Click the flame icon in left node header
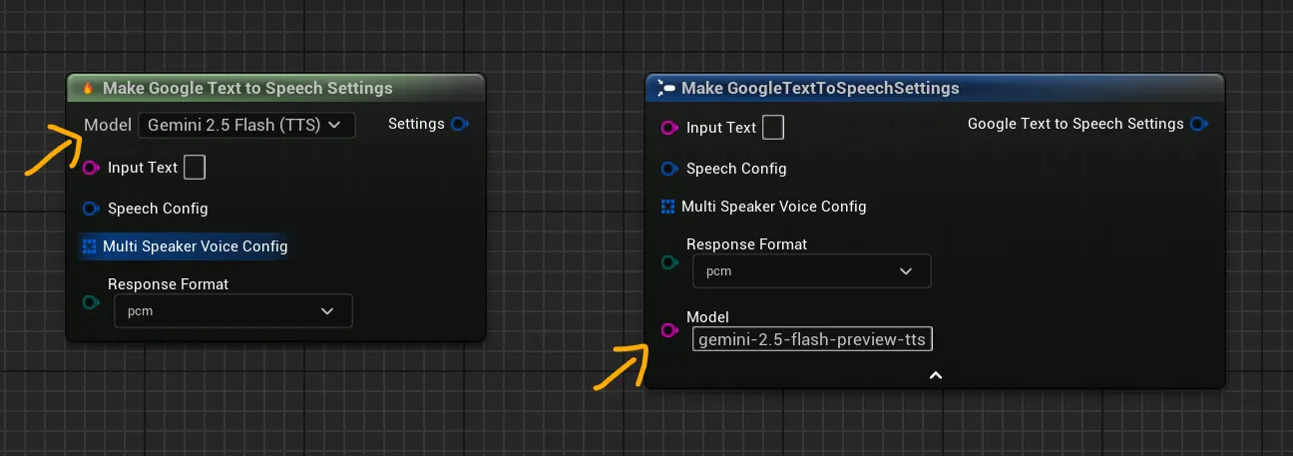Viewport: 1293px width, 456px height. click(x=88, y=88)
